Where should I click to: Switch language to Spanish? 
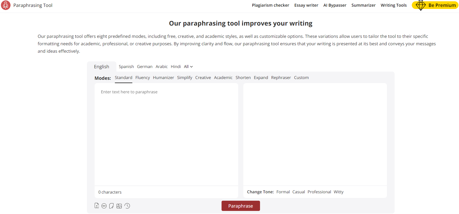pyautogui.click(x=126, y=67)
